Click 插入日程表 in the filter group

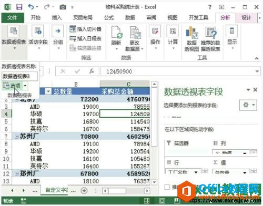coord(85,38)
